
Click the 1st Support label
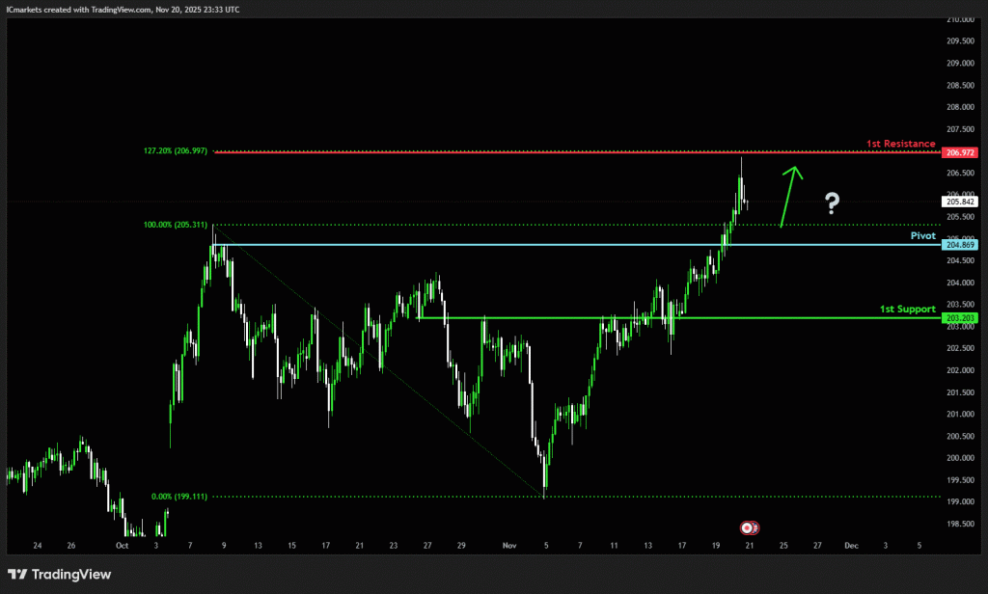[x=907, y=309]
